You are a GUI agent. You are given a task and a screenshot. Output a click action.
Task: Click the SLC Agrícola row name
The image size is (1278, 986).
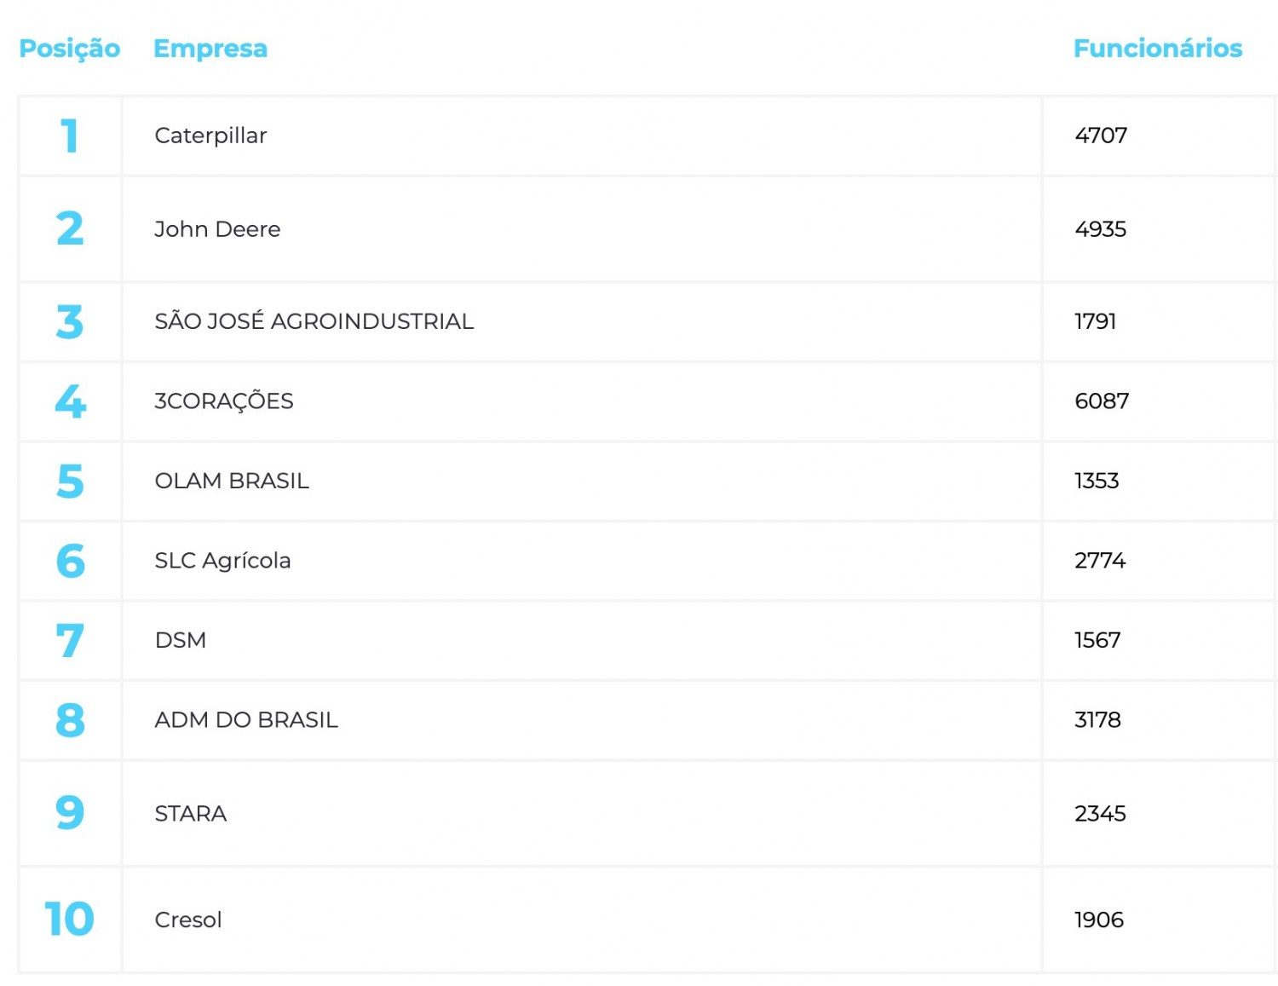point(222,561)
